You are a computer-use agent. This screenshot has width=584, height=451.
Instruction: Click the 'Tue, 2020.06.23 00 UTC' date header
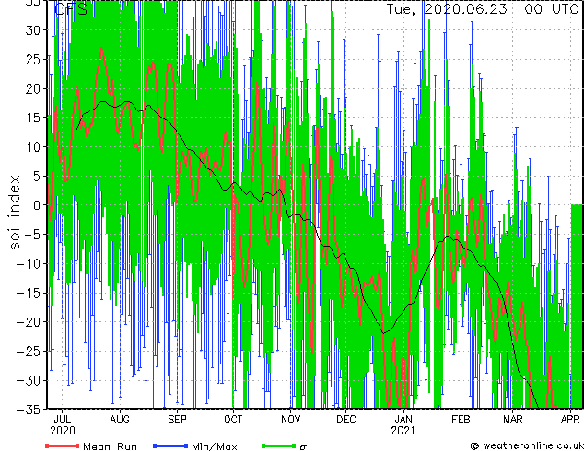[x=482, y=9]
